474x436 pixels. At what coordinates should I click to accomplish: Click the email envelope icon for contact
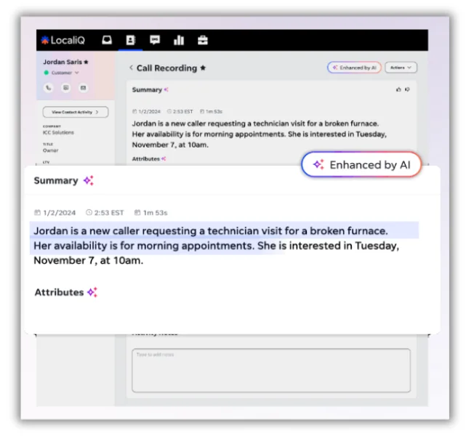(83, 88)
